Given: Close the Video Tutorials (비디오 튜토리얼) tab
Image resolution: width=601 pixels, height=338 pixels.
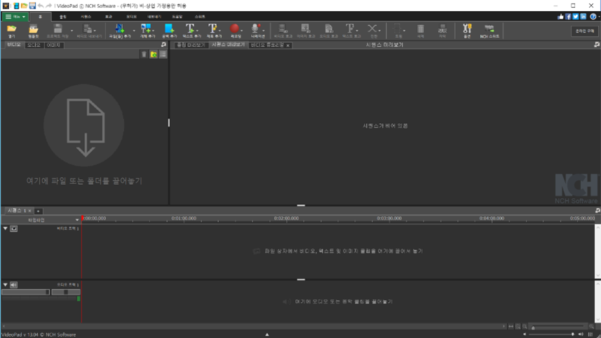Looking at the screenshot, I should coord(288,45).
